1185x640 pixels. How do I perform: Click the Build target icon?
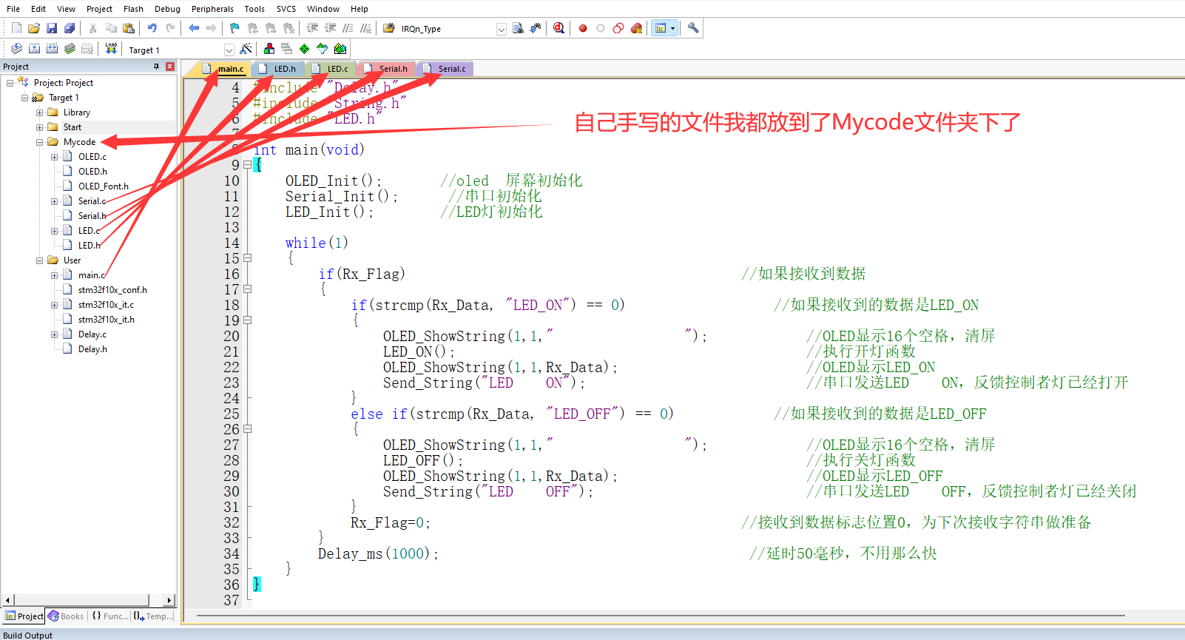34,49
